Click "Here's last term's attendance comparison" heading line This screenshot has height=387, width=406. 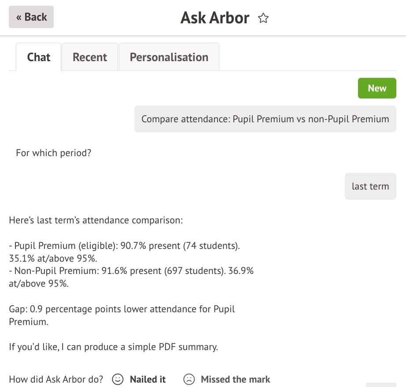click(96, 220)
